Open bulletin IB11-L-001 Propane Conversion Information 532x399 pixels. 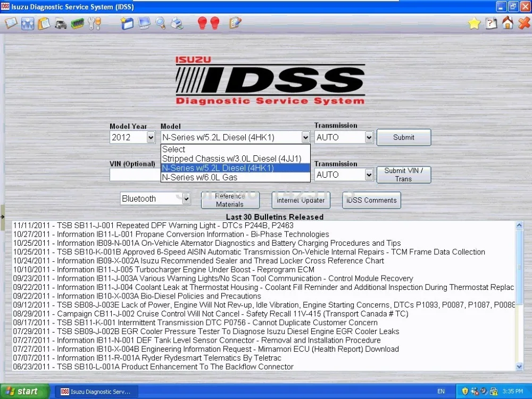click(x=171, y=234)
